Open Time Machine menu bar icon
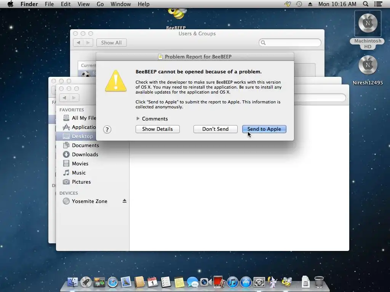This screenshot has width=390, height=292. tap(299, 4)
